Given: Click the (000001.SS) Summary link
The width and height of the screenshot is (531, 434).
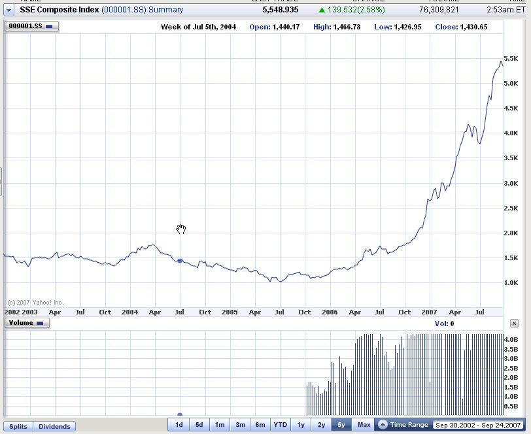Looking at the screenshot, I should [143, 10].
